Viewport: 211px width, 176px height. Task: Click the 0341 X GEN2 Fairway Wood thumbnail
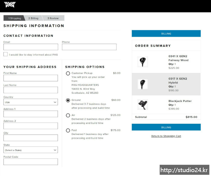tap(143, 62)
